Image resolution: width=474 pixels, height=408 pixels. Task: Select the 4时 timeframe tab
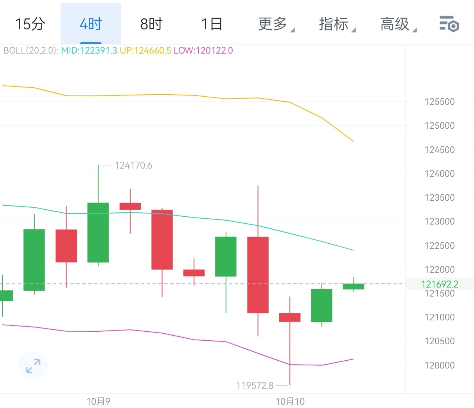(90, 23)
